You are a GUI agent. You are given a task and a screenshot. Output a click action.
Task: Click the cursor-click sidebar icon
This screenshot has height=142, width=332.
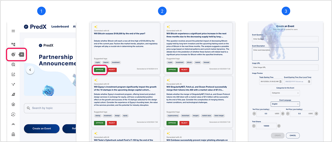[x=13, y=65]
